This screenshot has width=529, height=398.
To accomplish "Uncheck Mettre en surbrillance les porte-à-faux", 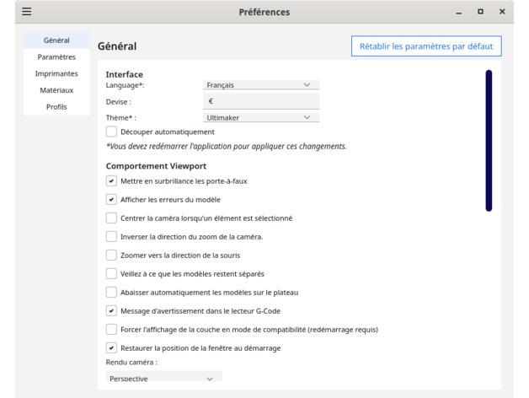I will point(112,180).
